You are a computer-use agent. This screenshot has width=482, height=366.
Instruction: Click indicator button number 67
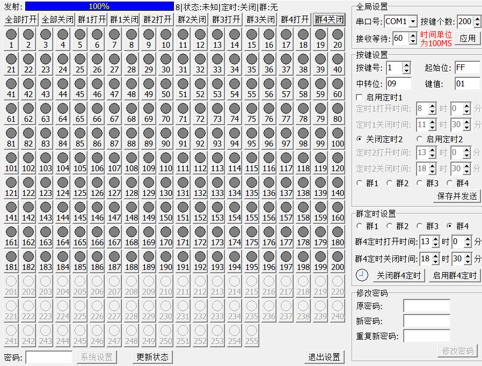point(114,113)
